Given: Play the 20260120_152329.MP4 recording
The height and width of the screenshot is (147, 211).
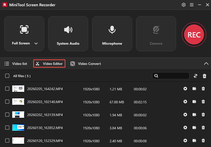Looking at the screenshot, I should coord(185,141).
